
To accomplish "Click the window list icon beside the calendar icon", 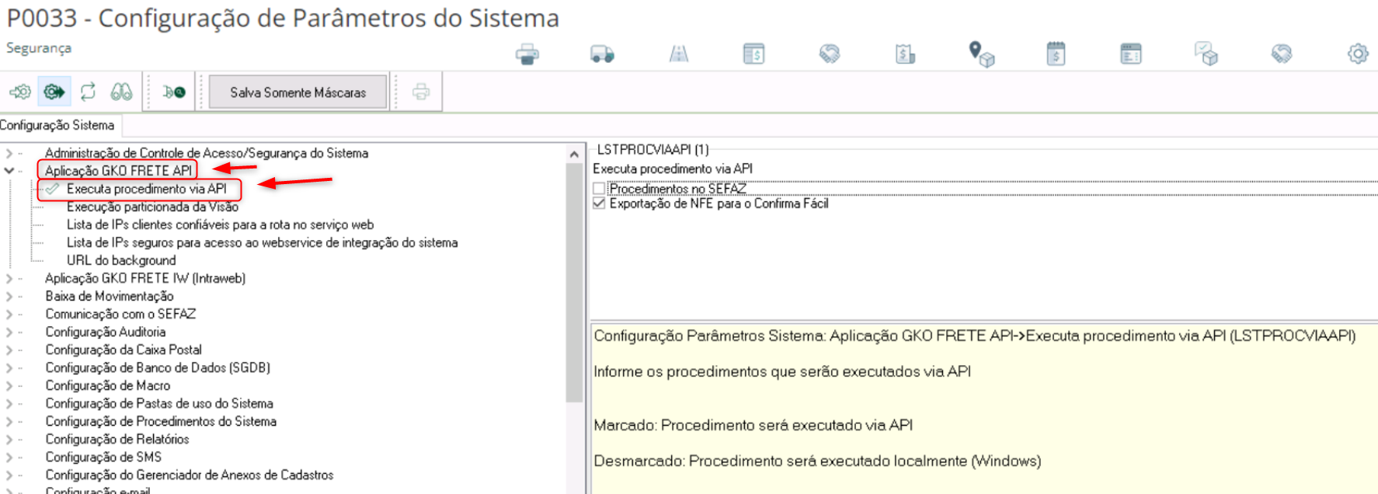I will (1131, 54).
